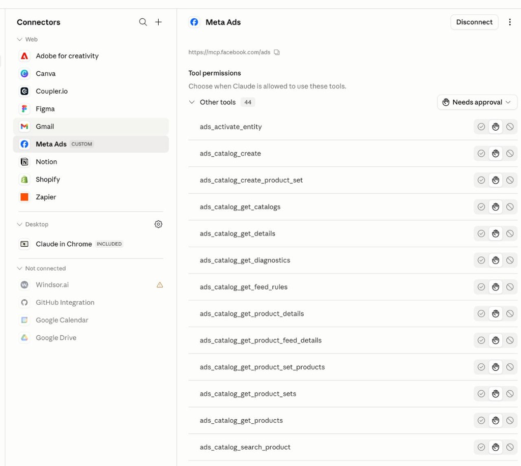Click the Notion logo icon
Screen dimensions: 521x466
click(x=24, y=162)
